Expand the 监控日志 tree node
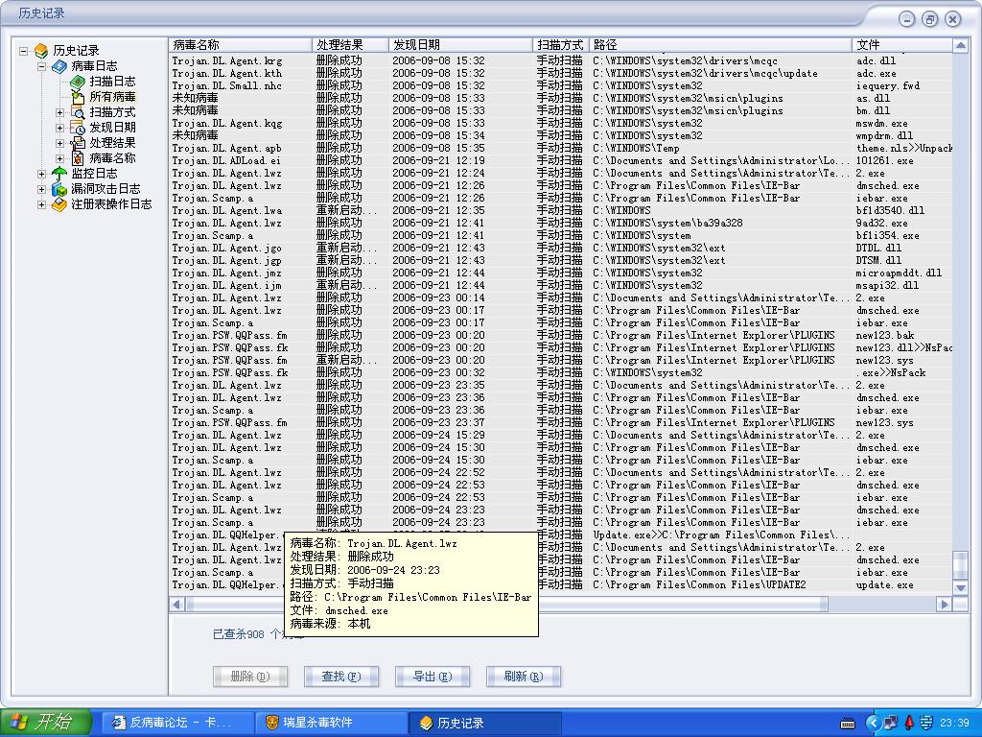The width and height of the screenshot is (982, 737). coord(42,175)
